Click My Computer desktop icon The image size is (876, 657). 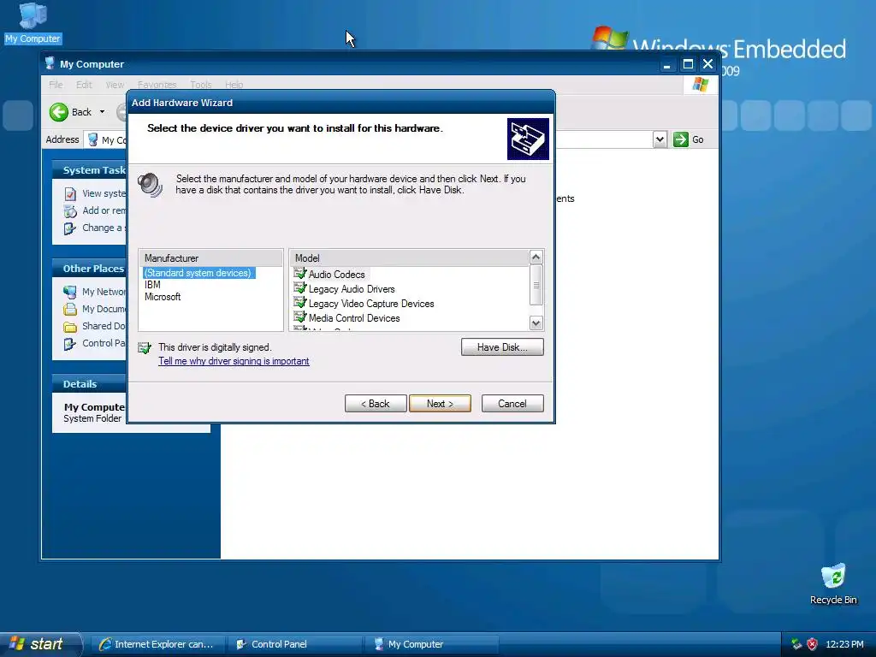(x=33, y=23)
